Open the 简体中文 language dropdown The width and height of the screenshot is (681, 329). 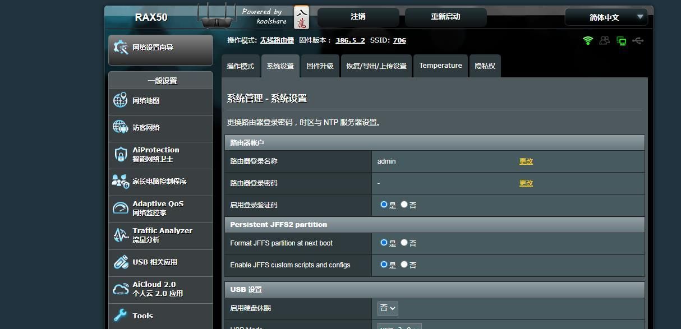click(606, 17)
